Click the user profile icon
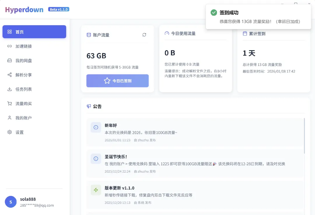Viewport: 315px width, 215px height. click(9, 118)
